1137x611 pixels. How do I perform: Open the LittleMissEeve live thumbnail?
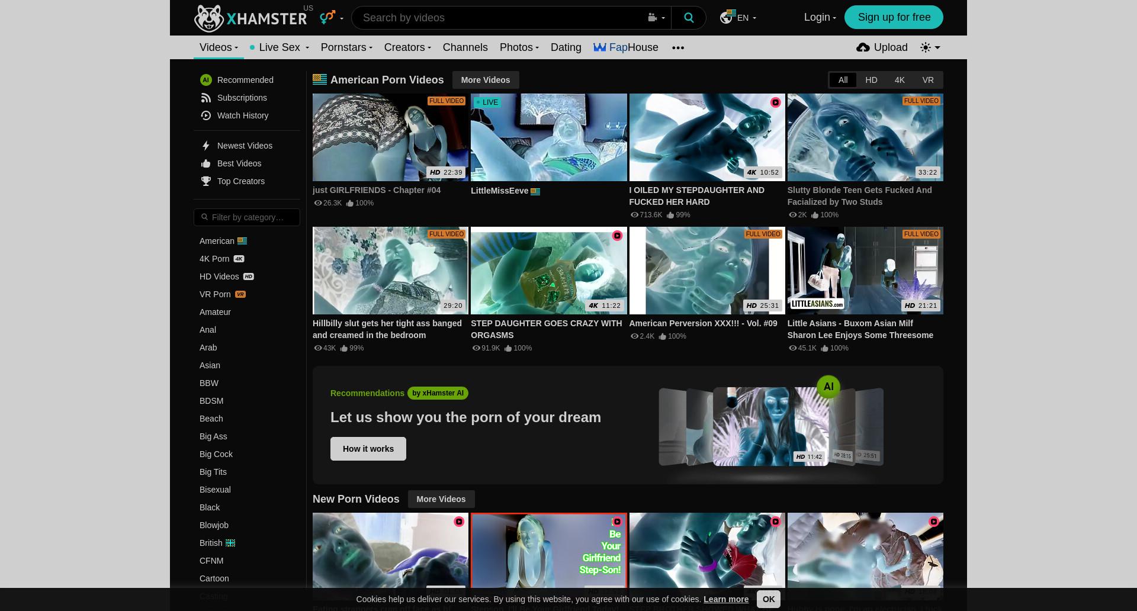(548, 137)
